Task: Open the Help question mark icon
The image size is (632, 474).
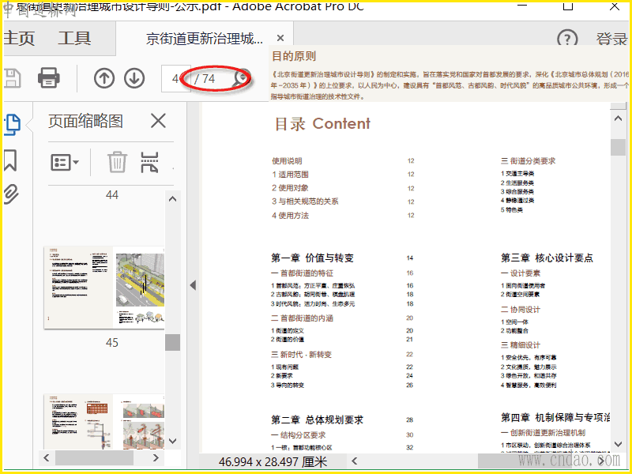Action: 567,39
